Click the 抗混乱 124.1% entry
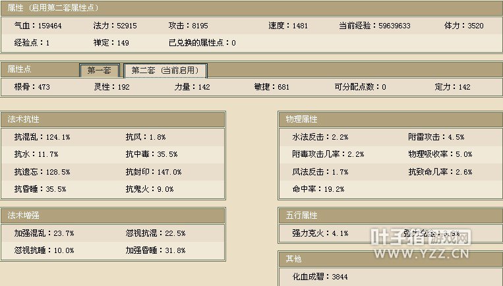 (x=42, y=137)
